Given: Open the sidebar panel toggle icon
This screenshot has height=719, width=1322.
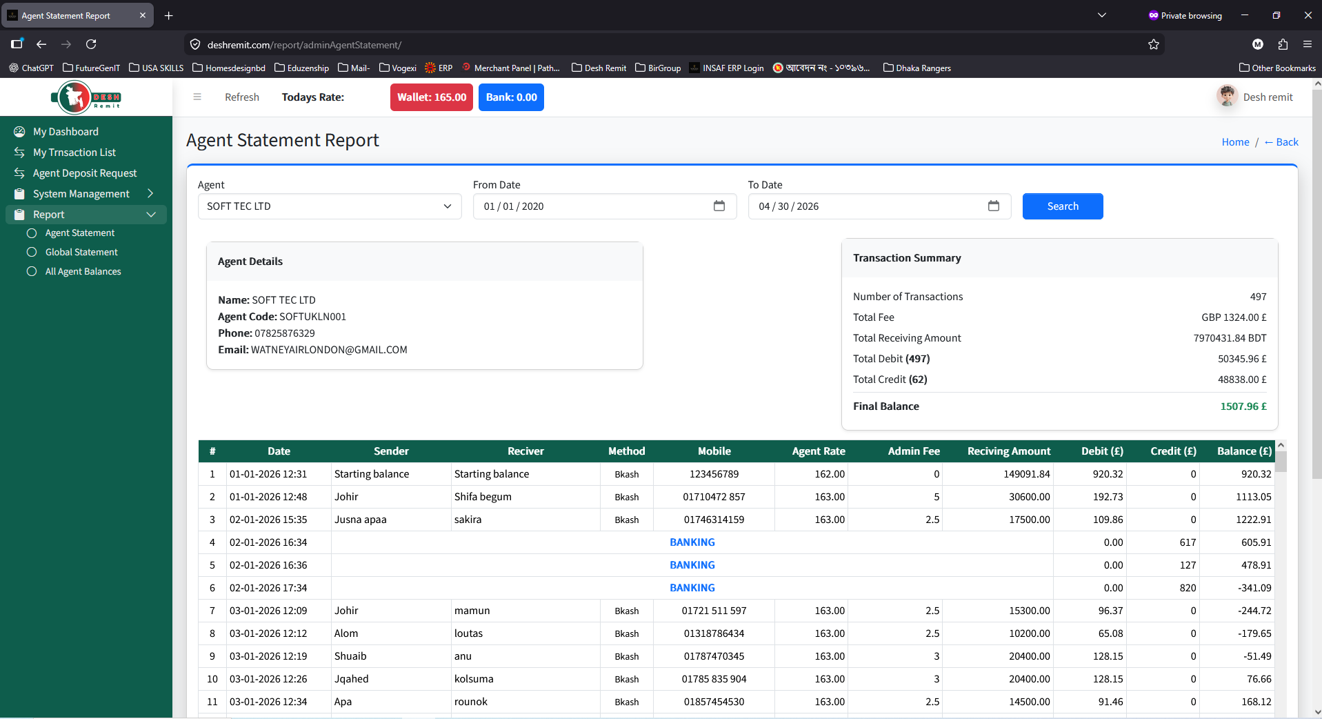Looking at the screenshot, I should 17,44.
